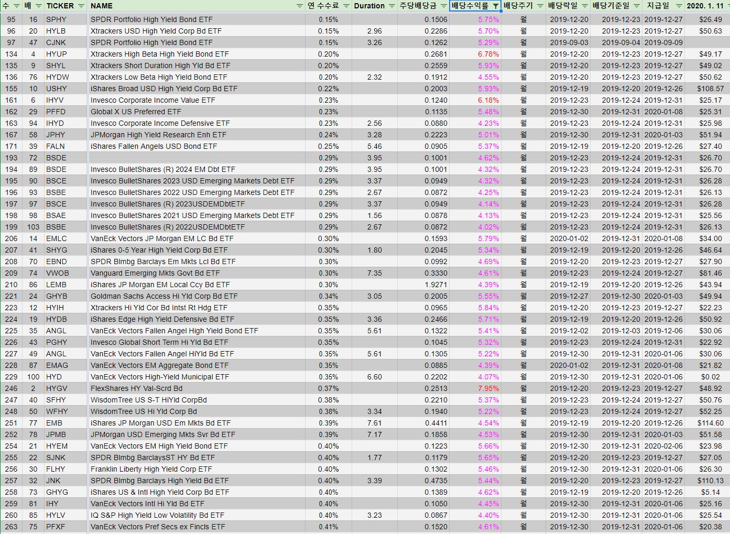Image resolution: width=730 pixels, height=534 pixels.
Task: Click name cell FlexShares HY Val-Scrd Bd
Action: pyautogui.click(x=196, y=388)
